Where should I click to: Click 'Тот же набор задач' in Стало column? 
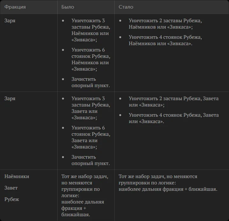click(168, 183)
